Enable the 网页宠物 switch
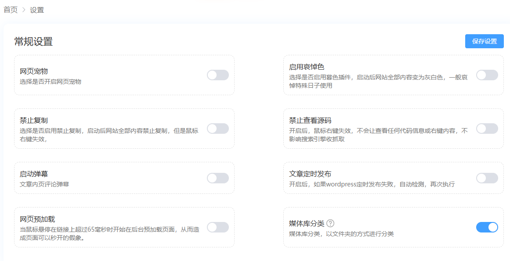Viewport: 510px width, 261px height. click(218, 75)
